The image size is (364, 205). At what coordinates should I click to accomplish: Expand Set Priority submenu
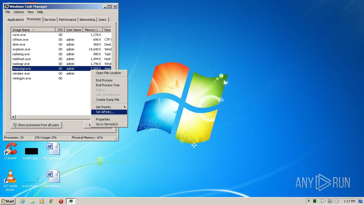click(109, 107)
